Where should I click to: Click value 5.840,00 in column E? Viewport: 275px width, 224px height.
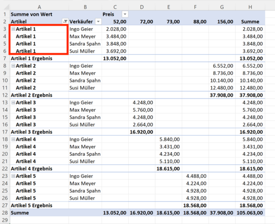(170, 139)
